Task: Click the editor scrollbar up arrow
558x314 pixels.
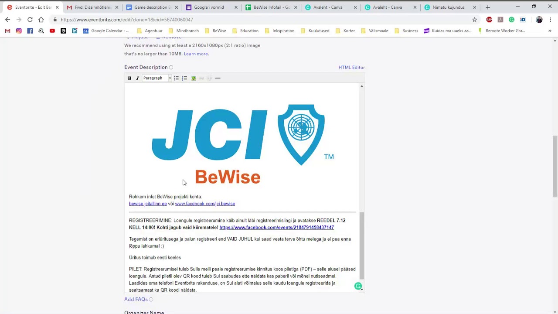Action: coord(361,86)
